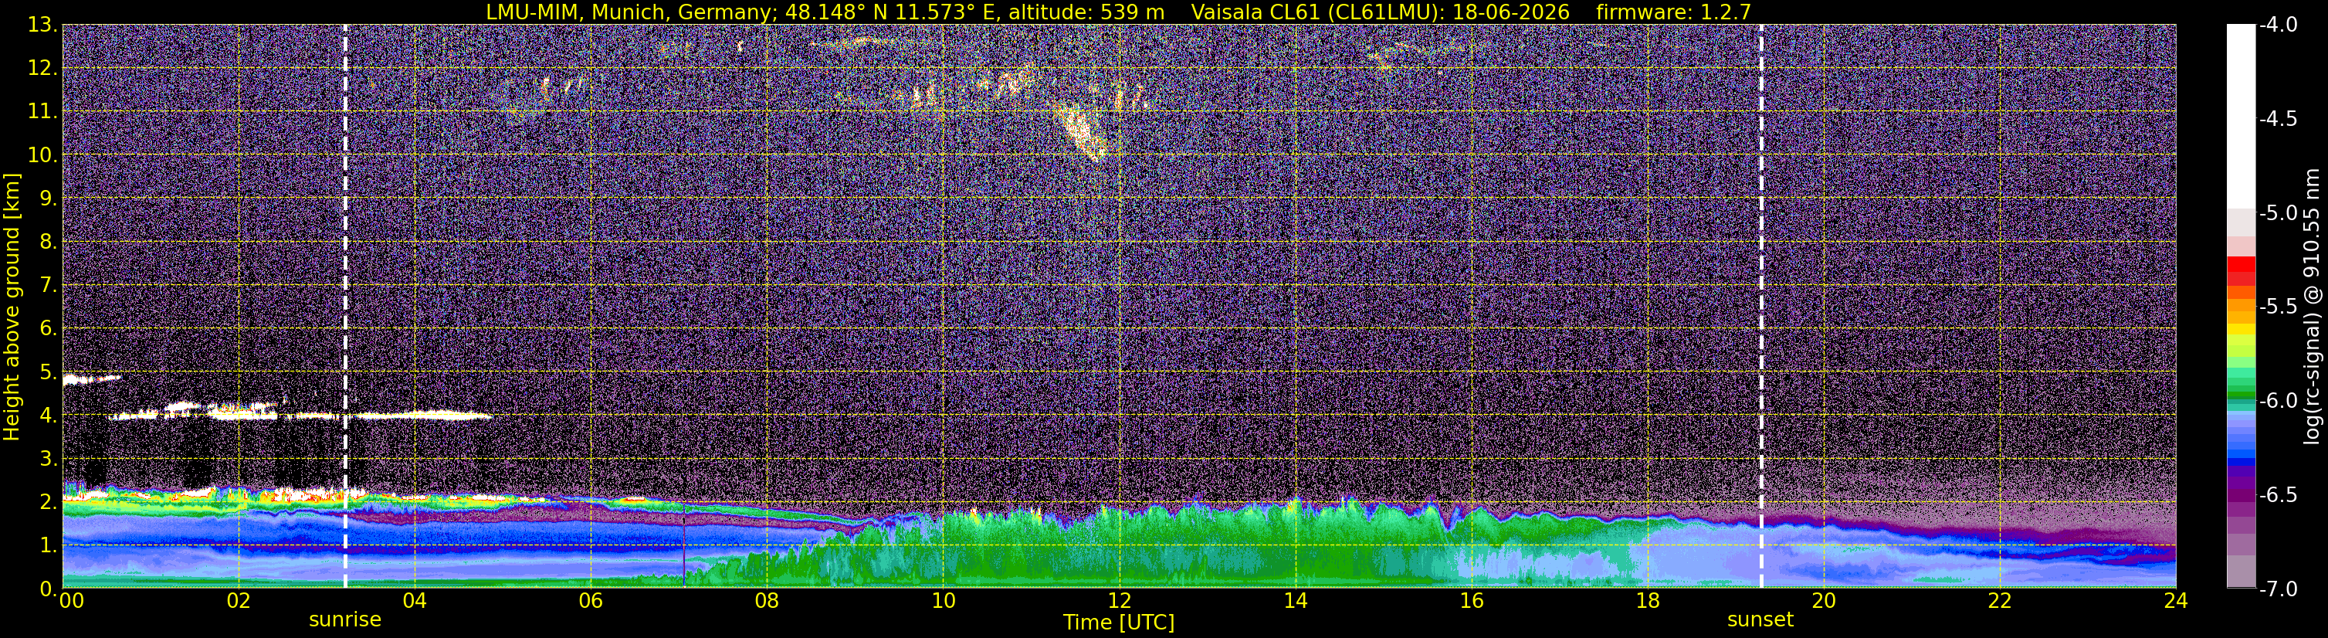Click the '12' tick on the time axis
The height and width of the screenshot is (638, 2328).
tap(1119, 602)
